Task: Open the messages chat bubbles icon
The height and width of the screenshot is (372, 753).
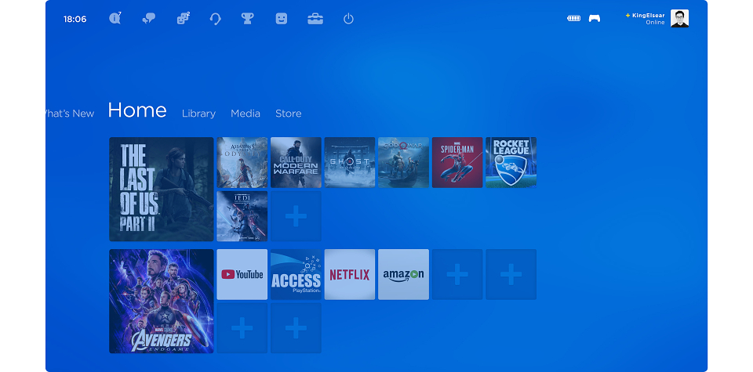Action: point(149,19)
